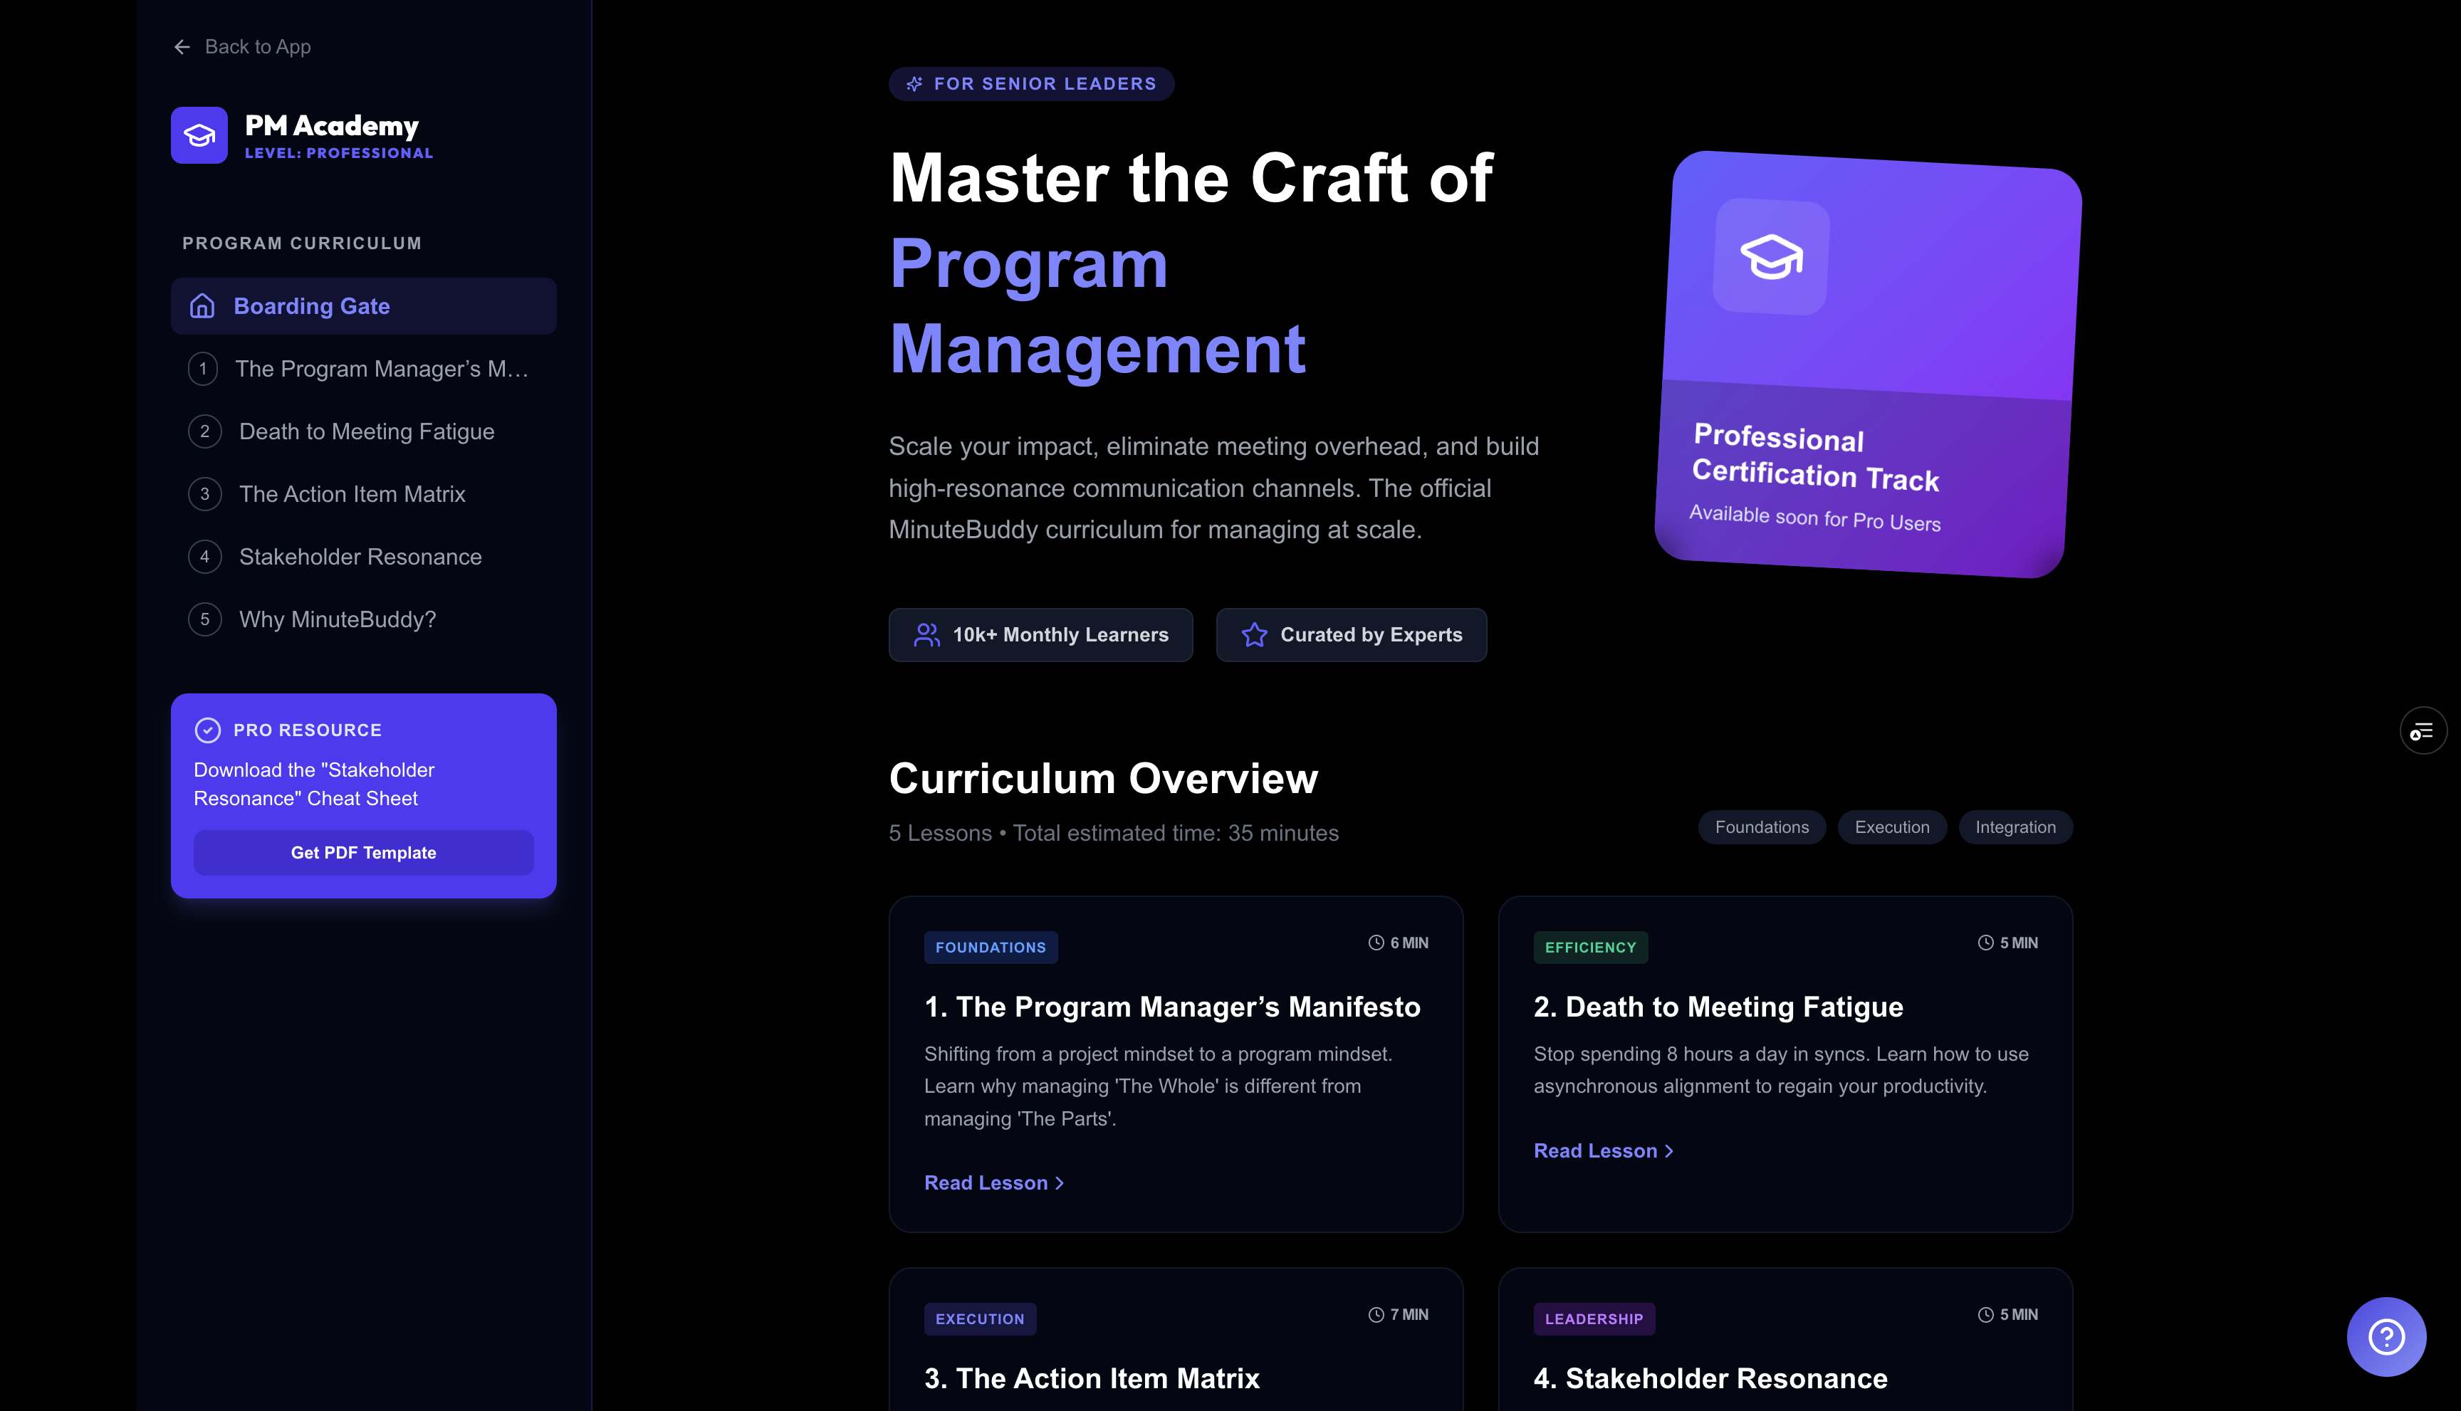Open Read Lesson chevron for Program Manager's Manifesto
Screen dimensions: 2461x1411
coord(1060,1183)
